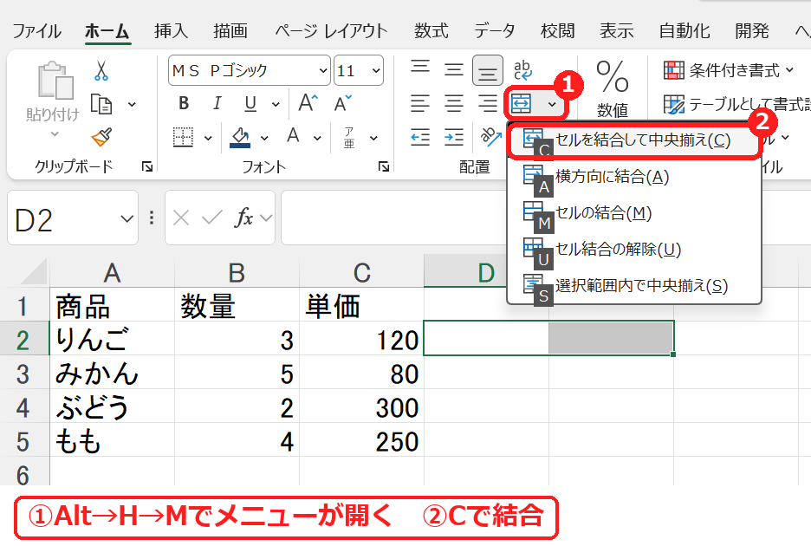This screenshot has width=811, height=546.
Task: Click the text orientation icon
Action: pos(490,137)
